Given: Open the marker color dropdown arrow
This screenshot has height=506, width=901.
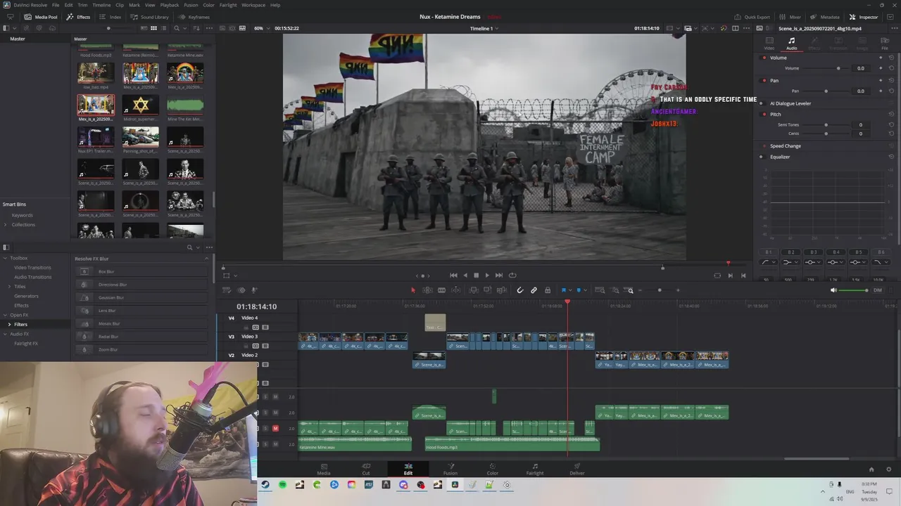Looking at the screenshot, I should pyautogui.click(x=585, y=290).
